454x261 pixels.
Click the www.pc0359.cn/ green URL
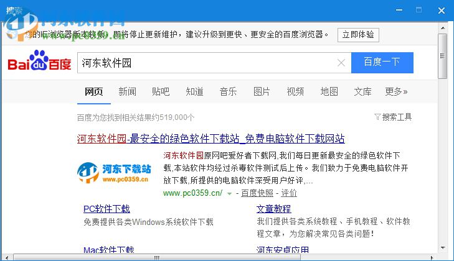point(193,193)
